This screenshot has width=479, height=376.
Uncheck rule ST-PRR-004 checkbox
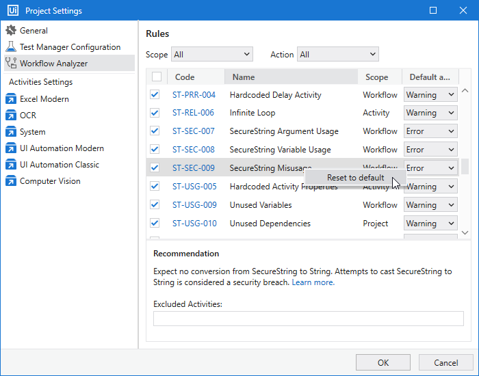click(x=155, y=94)
